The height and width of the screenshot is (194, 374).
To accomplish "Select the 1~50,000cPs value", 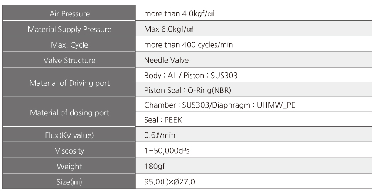I will 167,151.
